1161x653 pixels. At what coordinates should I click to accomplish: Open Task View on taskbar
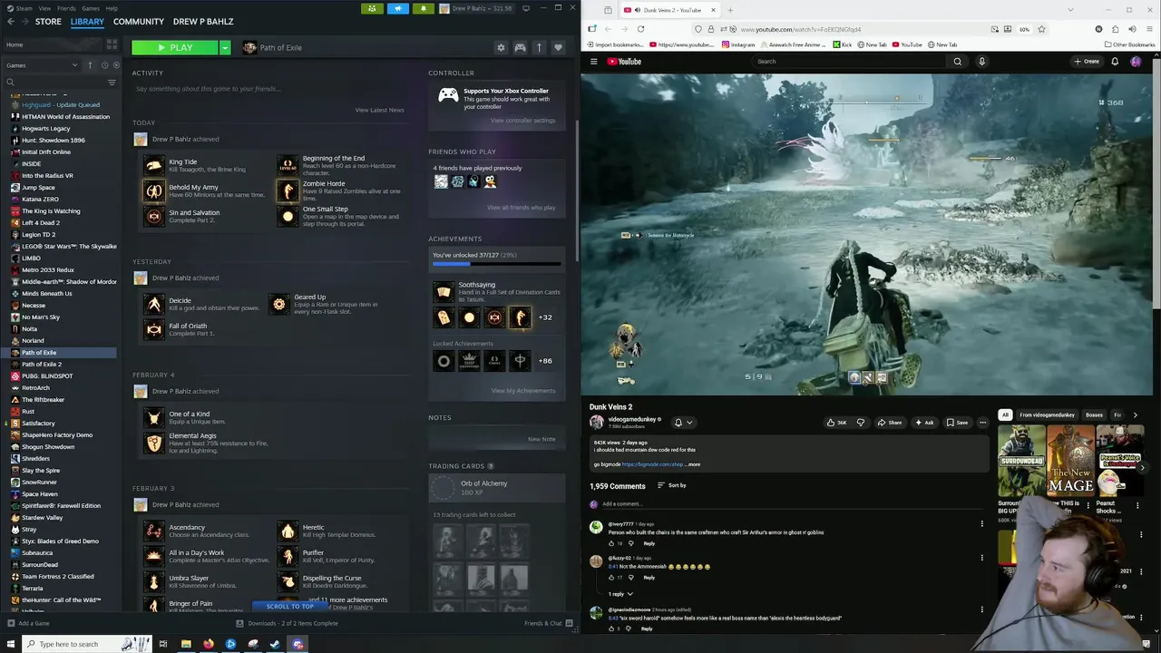(163, 644)
